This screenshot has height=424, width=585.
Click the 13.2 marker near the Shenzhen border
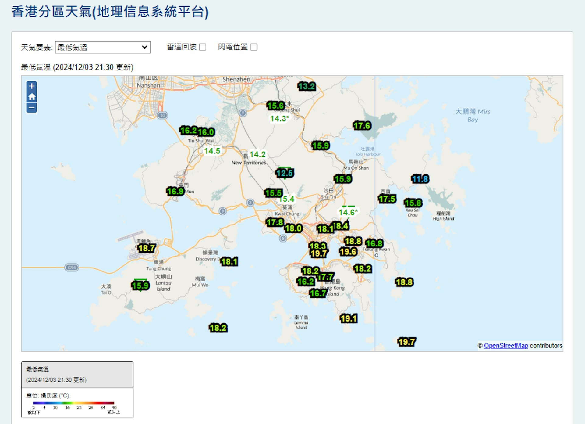tap(306, 87)
